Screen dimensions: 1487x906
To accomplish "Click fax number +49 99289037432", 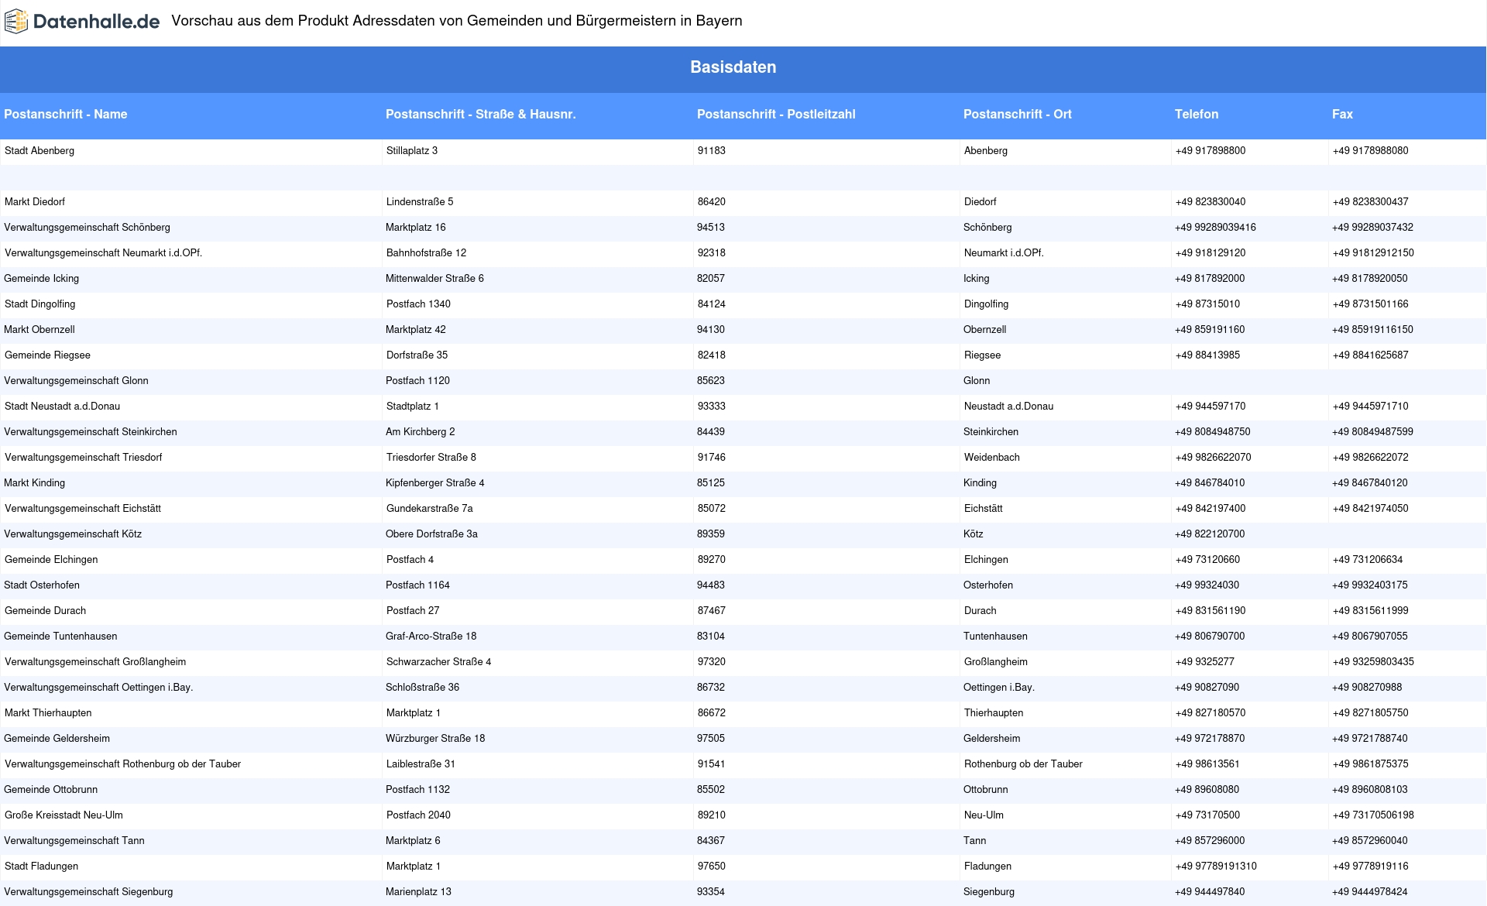I will tap(1372, 228).
